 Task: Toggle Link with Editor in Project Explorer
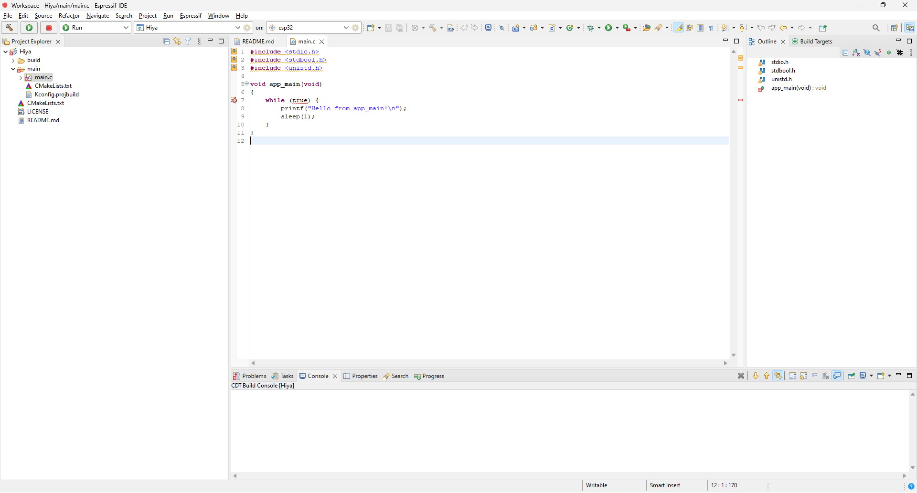click(177, 42)
